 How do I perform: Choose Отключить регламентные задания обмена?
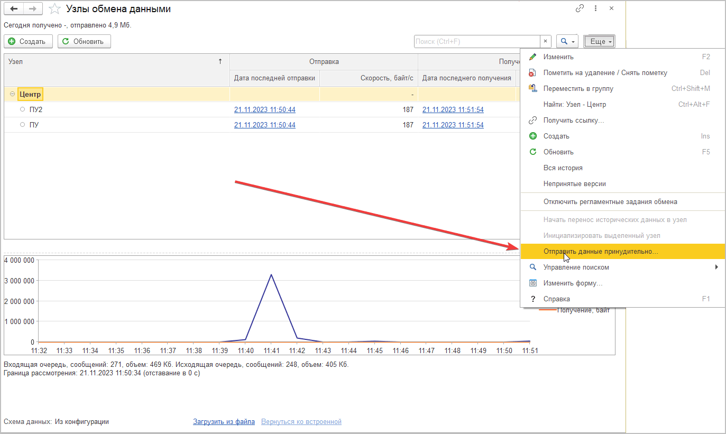610,201
